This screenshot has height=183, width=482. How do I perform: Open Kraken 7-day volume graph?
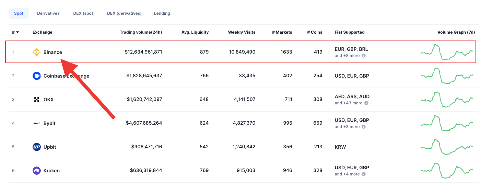tap(447, 171)
